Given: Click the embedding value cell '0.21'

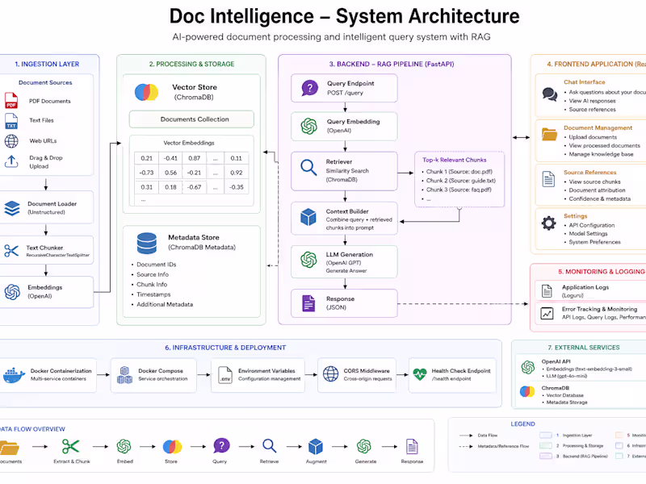Looking at the screenshot, I should click(x=147, y=158).
